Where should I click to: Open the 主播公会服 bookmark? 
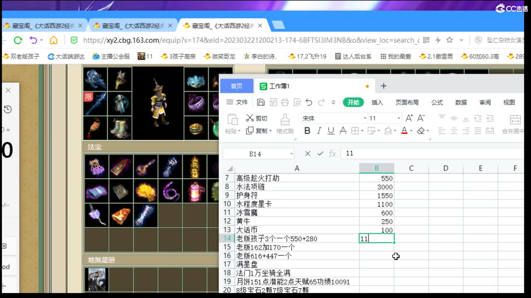pyautogui.click(x=111, y=56)
